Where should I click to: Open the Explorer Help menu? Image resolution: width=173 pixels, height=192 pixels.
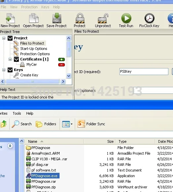[29, 113]
